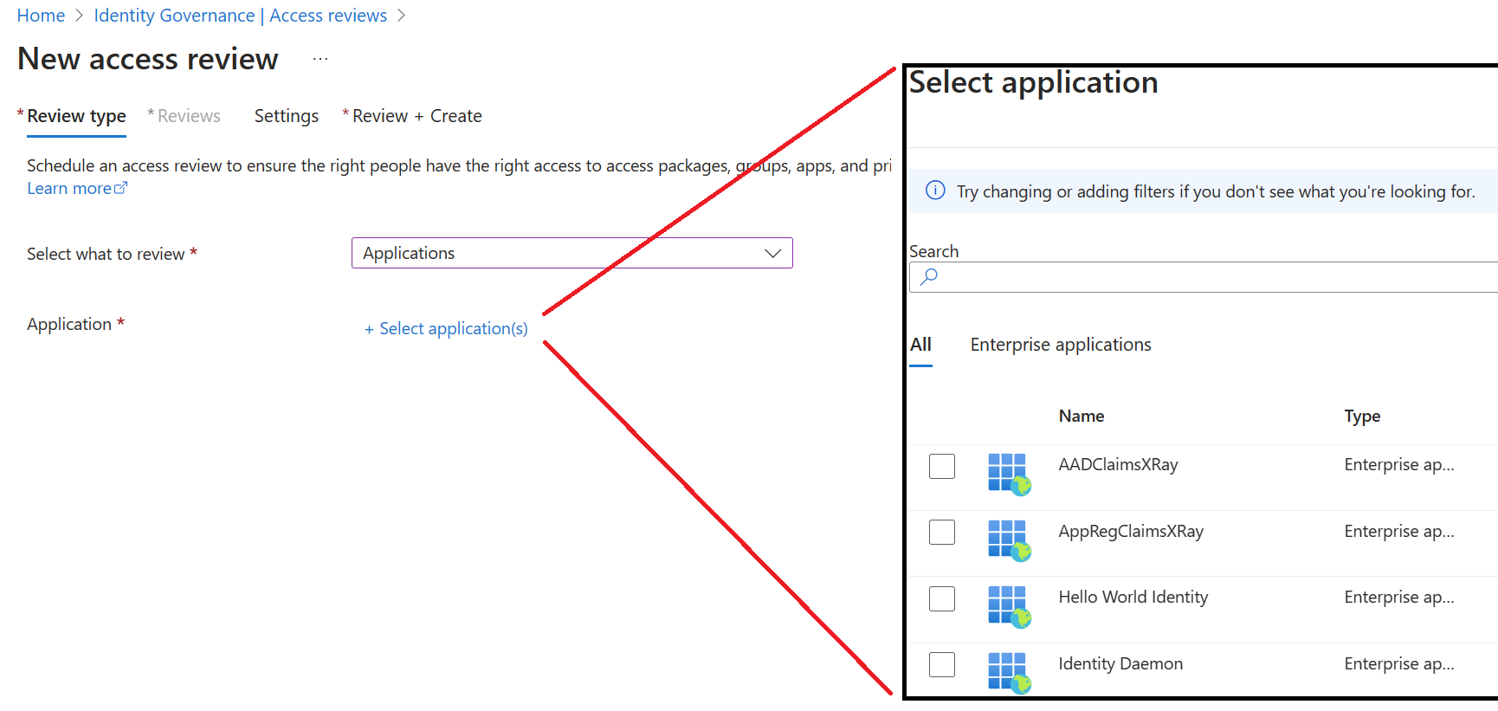The height and width of the screenshot is (711, 1498).
Task: Tick the Hello World Identity checkbox
Action: [942, 598]
